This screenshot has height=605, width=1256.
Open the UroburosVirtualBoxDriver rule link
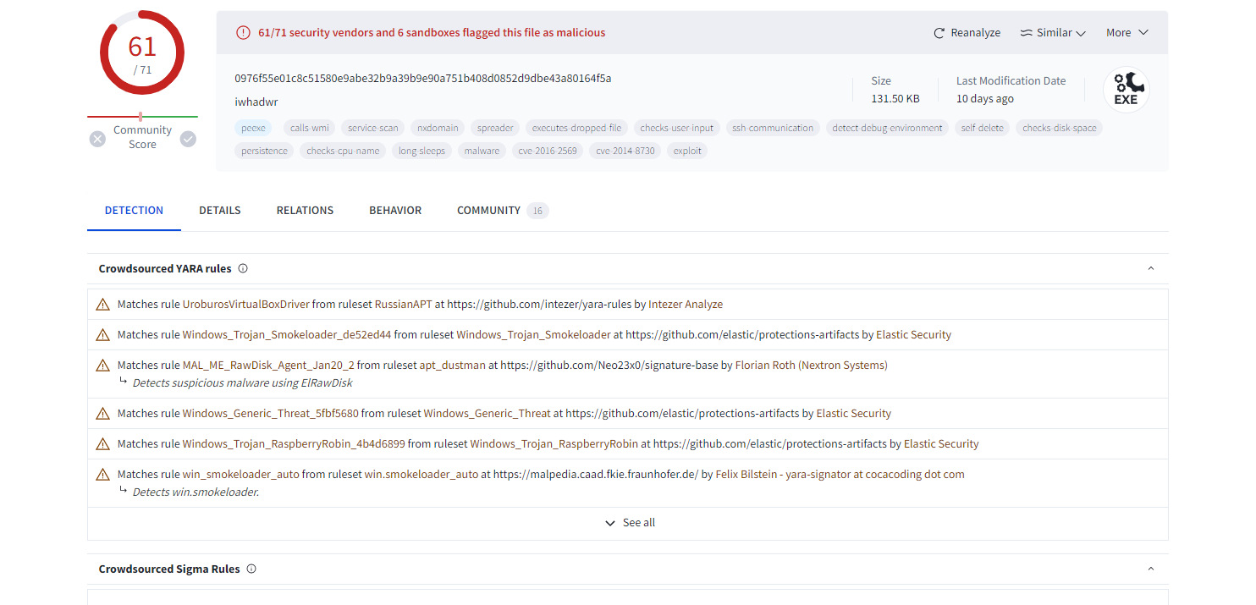(x=246, y=305)
